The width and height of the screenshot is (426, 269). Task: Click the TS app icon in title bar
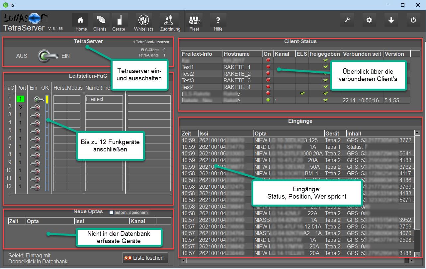pos(5,5)
